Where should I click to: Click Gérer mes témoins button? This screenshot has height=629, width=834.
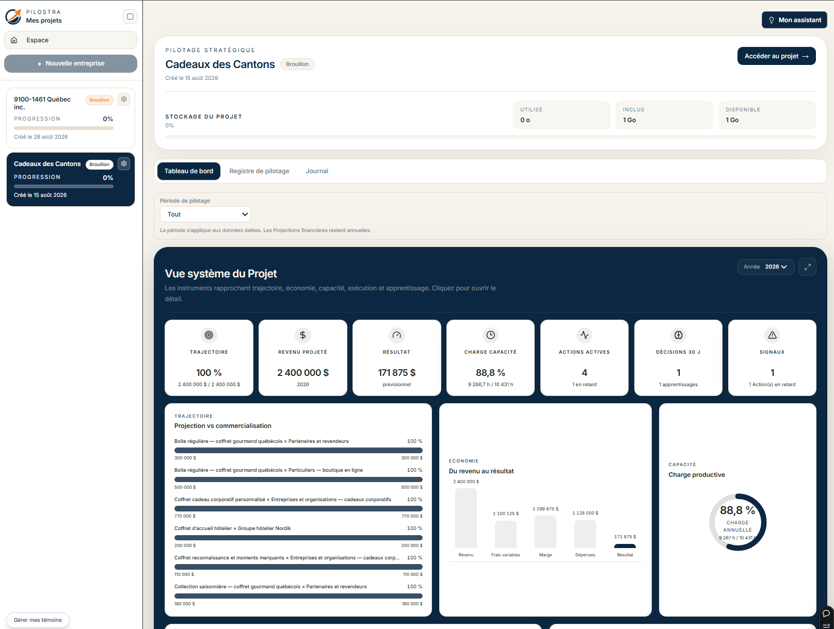[x=38, y=620]
